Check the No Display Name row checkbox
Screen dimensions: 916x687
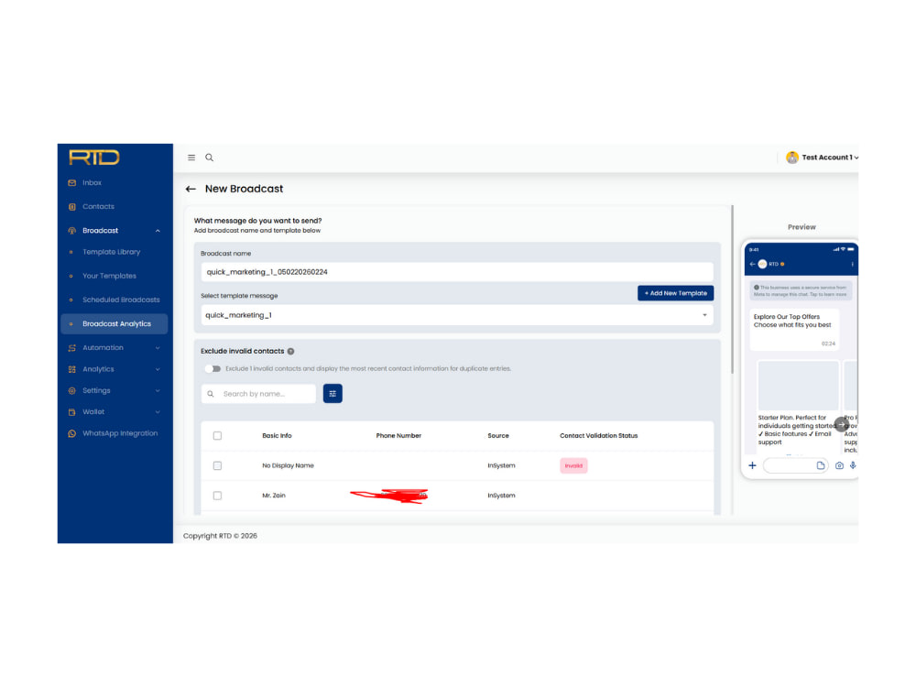coord(217,466)
